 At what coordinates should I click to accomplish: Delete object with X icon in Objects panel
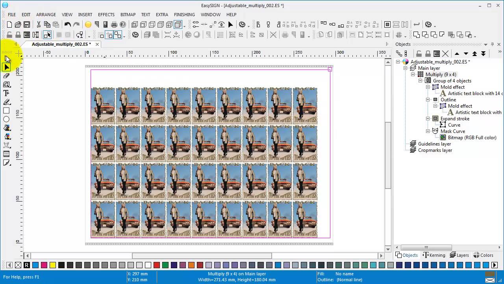click(x=445, y=54)
